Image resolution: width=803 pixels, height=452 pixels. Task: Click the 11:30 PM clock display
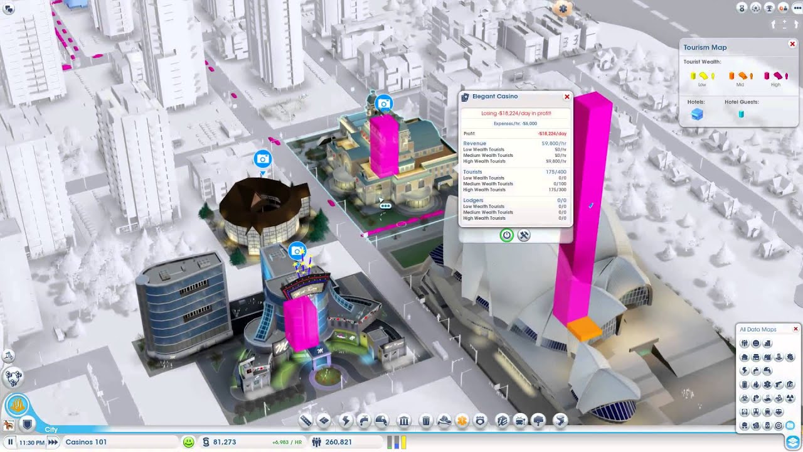pos(32,442)
